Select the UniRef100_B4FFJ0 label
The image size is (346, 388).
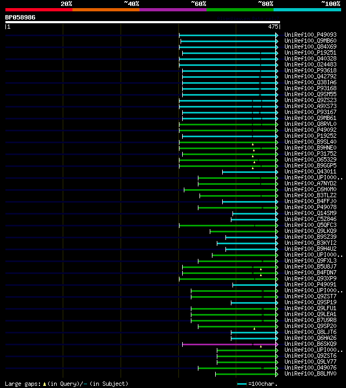(310, 201)
